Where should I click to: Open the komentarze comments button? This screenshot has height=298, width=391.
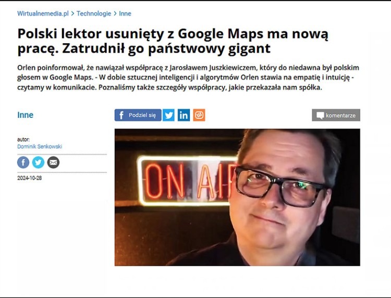tap(336, 115)
